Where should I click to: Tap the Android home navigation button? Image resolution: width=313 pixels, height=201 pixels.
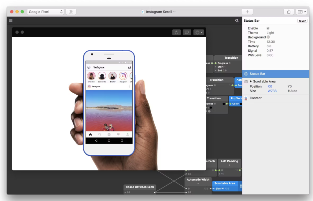pos(109,141)
